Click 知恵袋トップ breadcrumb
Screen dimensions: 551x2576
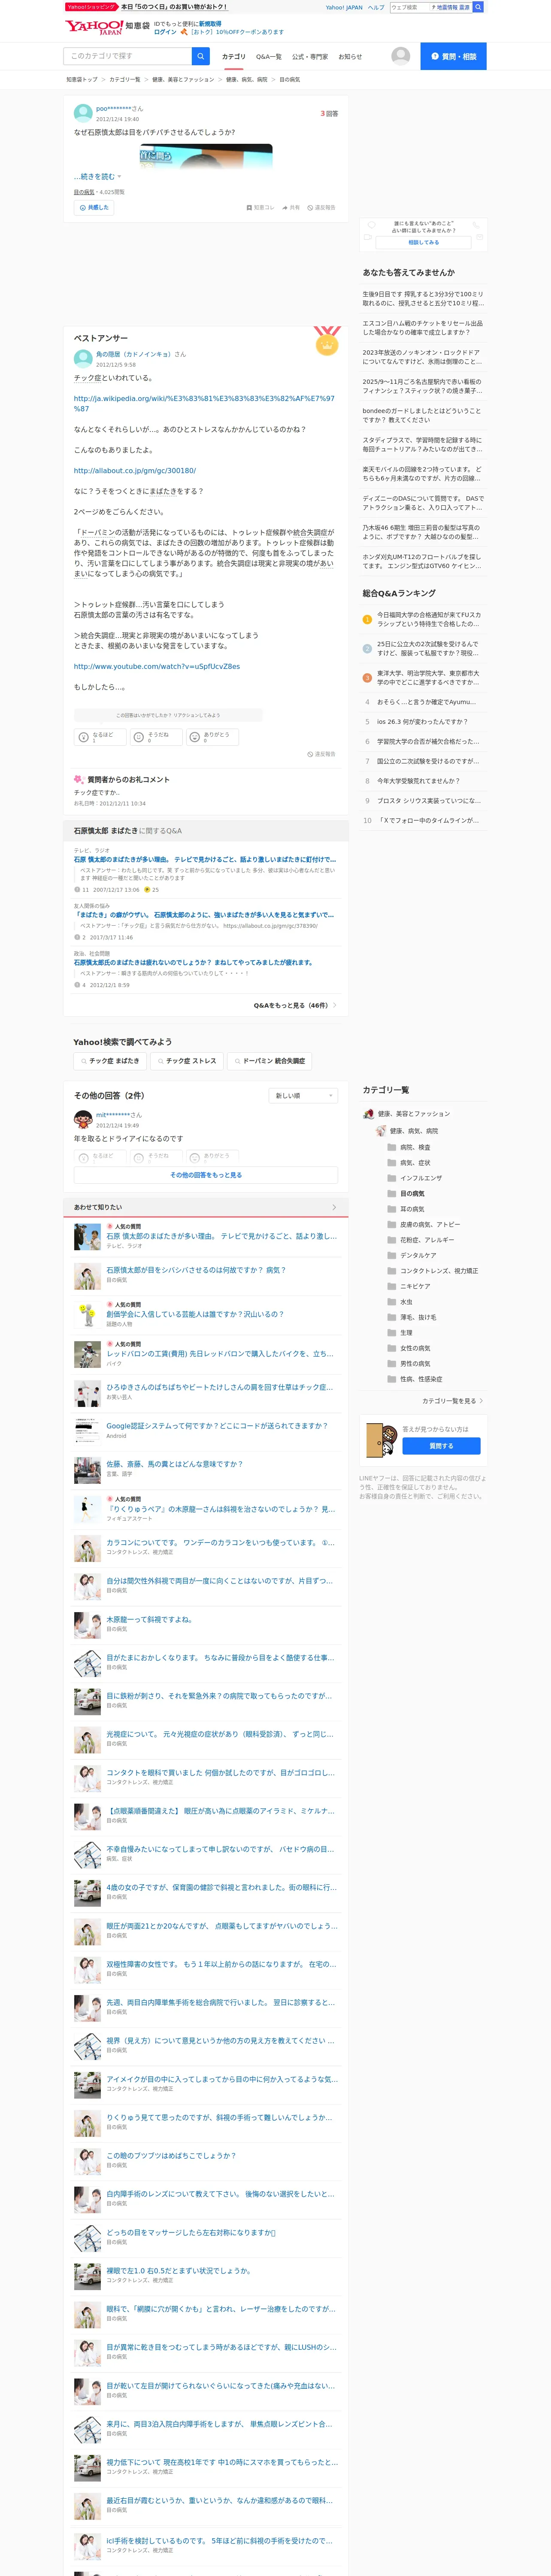click(x=82, y=79)
